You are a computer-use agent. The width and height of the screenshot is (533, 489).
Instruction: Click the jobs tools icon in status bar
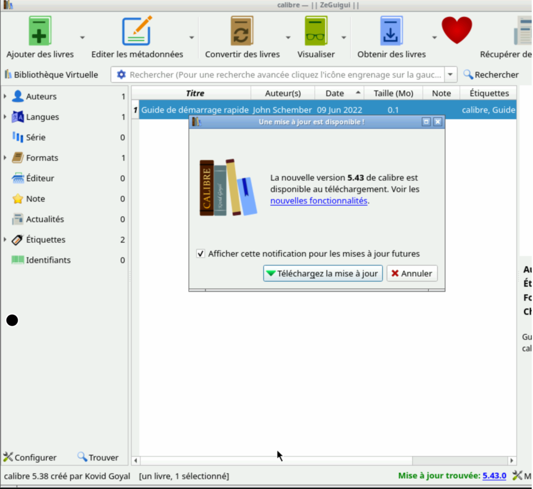point(517,475)
